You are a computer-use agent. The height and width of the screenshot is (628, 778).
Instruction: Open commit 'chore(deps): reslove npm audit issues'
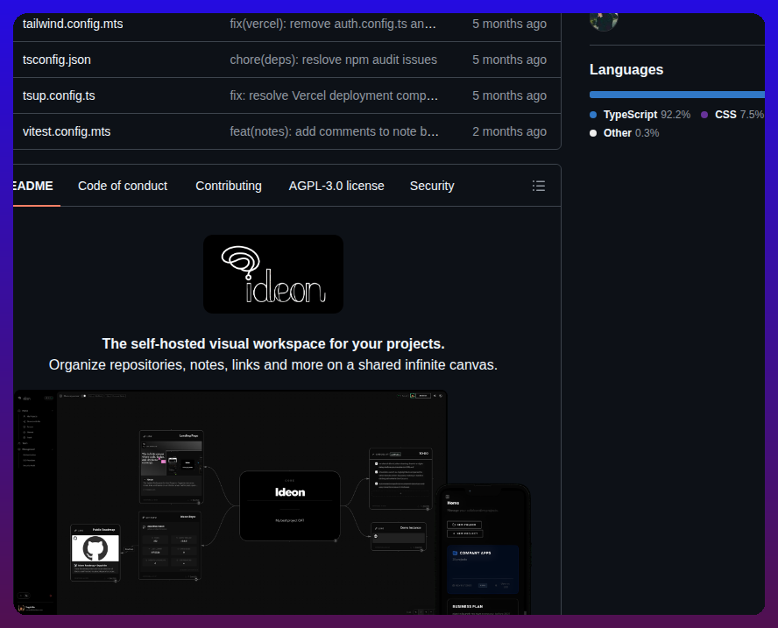point(334,60)
